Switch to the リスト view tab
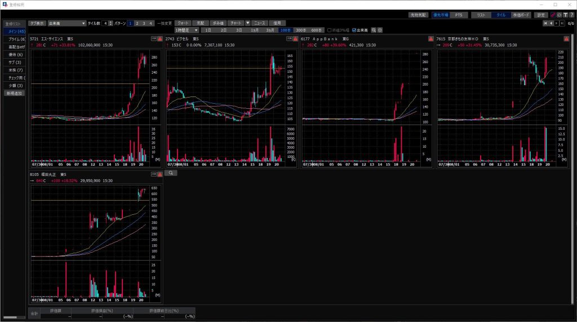Viewport: 577px width, 322px height. click(481, 15)
